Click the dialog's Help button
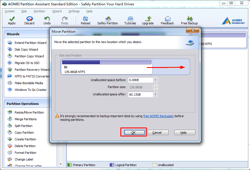 click(185, 133)
